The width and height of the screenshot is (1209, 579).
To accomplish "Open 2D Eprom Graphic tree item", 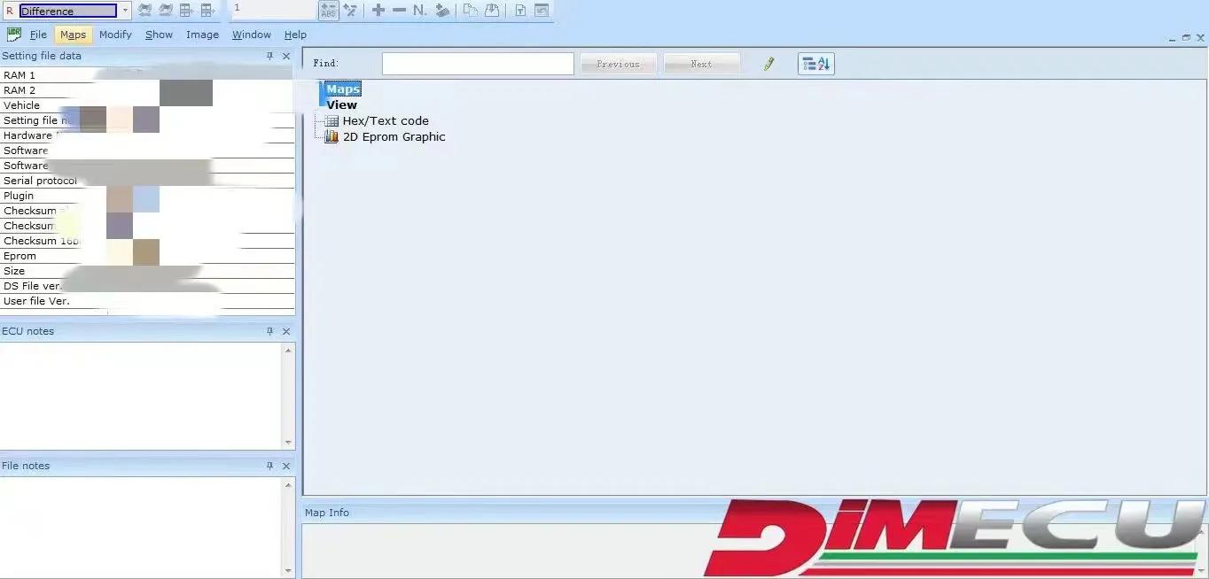I will [x=394, y=136].
